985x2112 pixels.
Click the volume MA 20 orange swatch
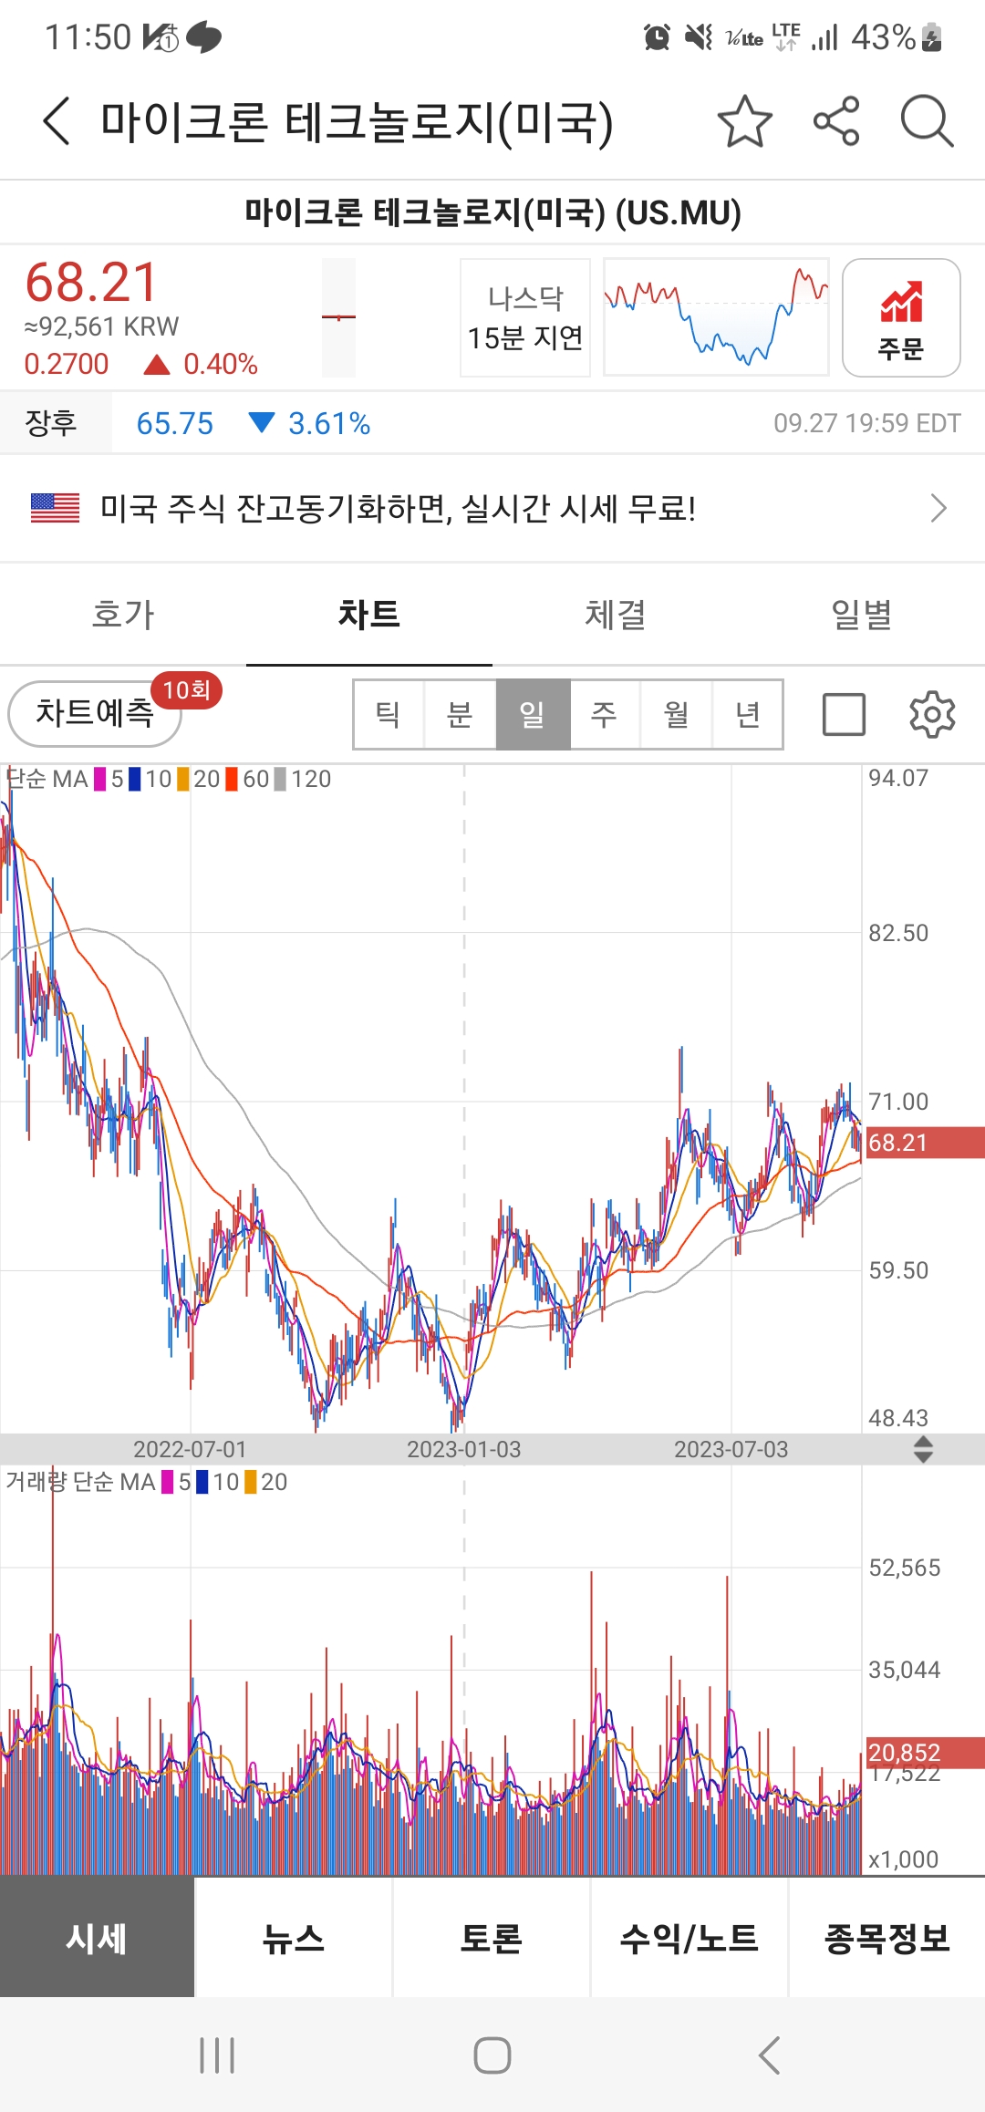click(x=251, y=1482)
